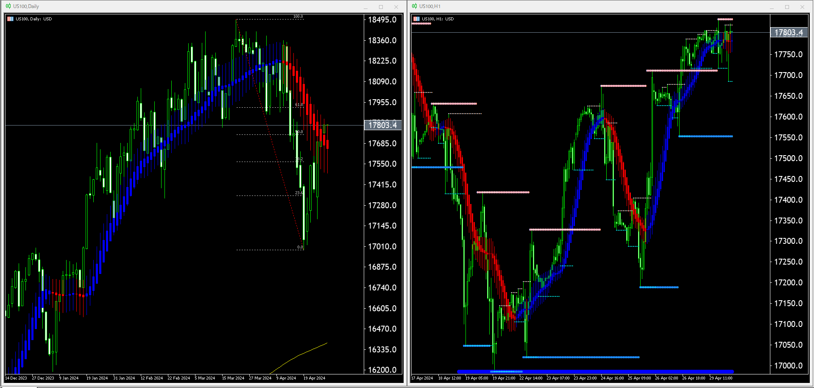Viewport: 814px width, 388px height.
Task: Click the 17700.0 price on H1 scale
Action: 789,75
